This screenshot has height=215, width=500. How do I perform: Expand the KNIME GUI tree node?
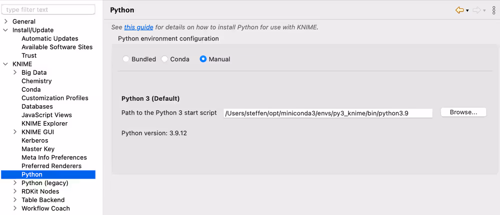click(x=15, y=132)
